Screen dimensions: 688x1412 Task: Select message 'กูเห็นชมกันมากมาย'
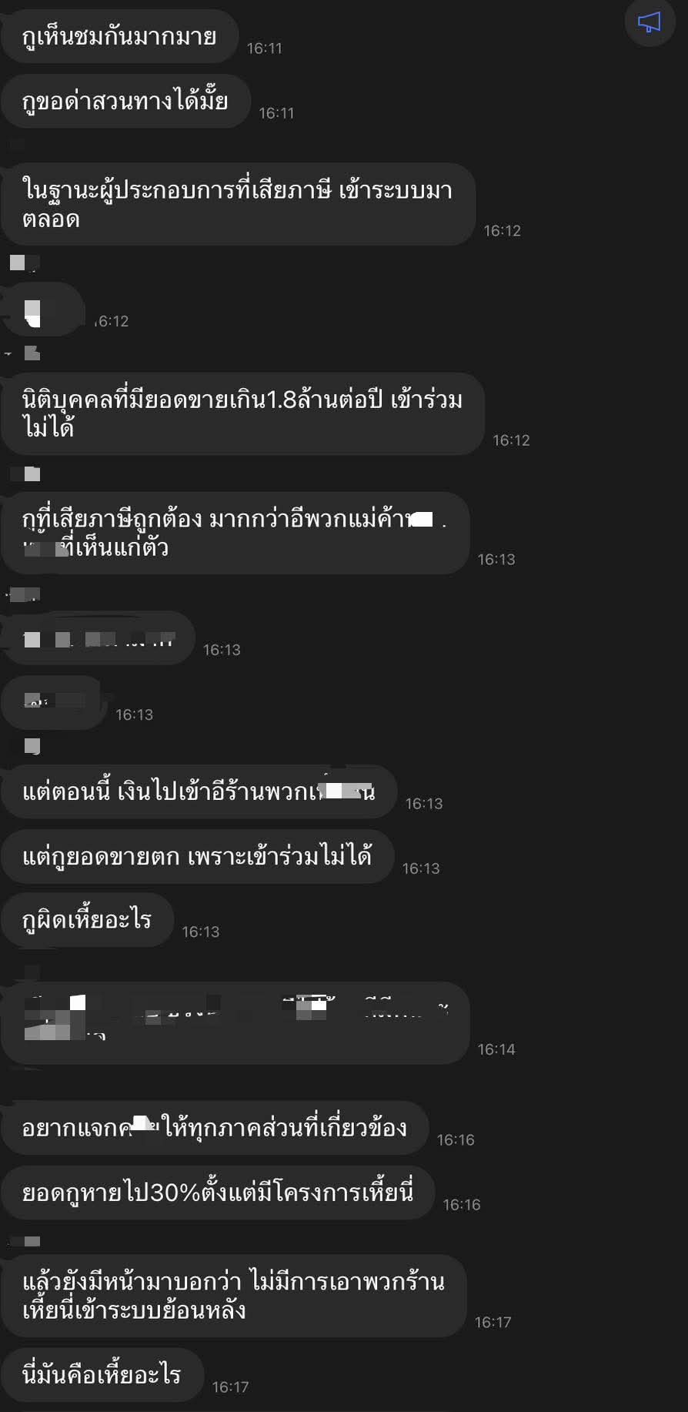(119, 36)
